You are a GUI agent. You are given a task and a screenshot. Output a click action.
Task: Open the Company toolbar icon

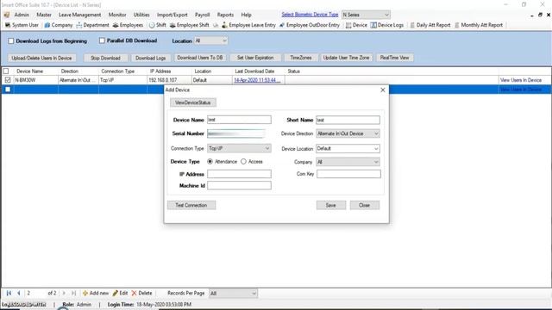[47, 25]
